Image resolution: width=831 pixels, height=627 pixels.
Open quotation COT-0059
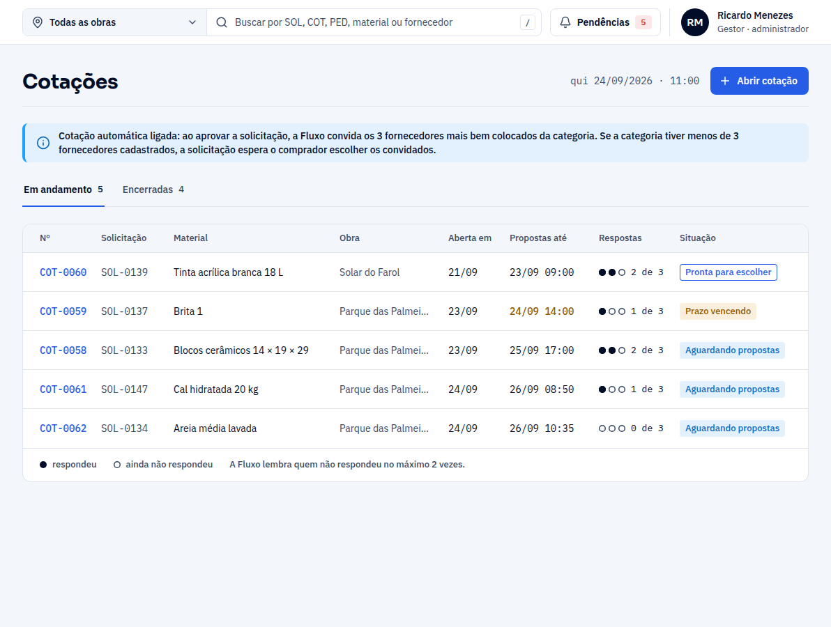coord(63,311)
